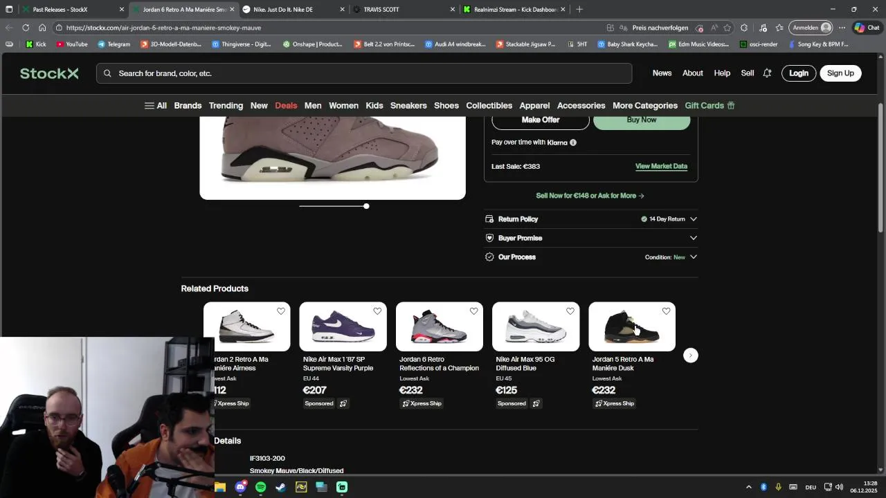Click the StockX logo
886x498 pixels.
tap(49, 73)
